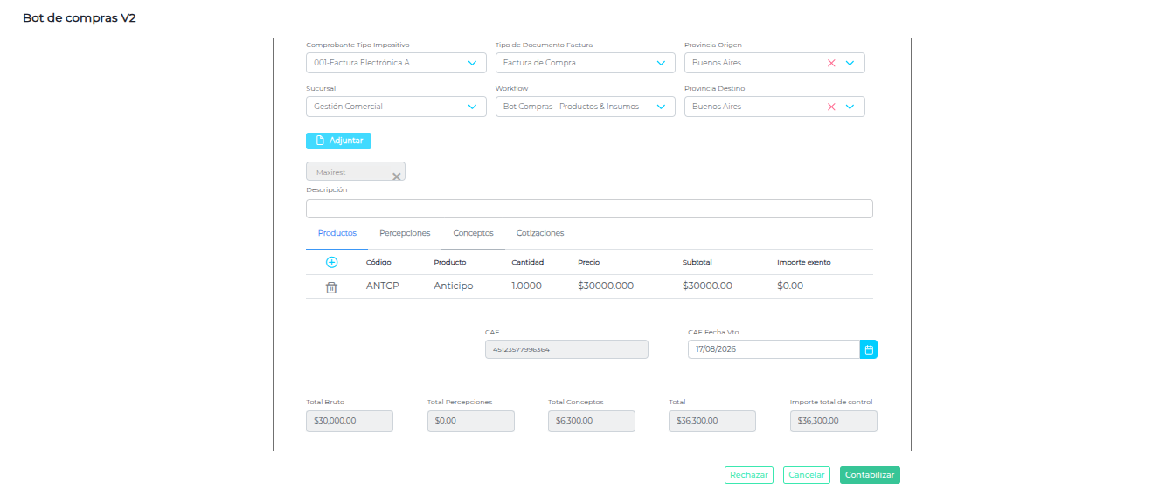Click the Importe exento column header

tap(804, 262)
